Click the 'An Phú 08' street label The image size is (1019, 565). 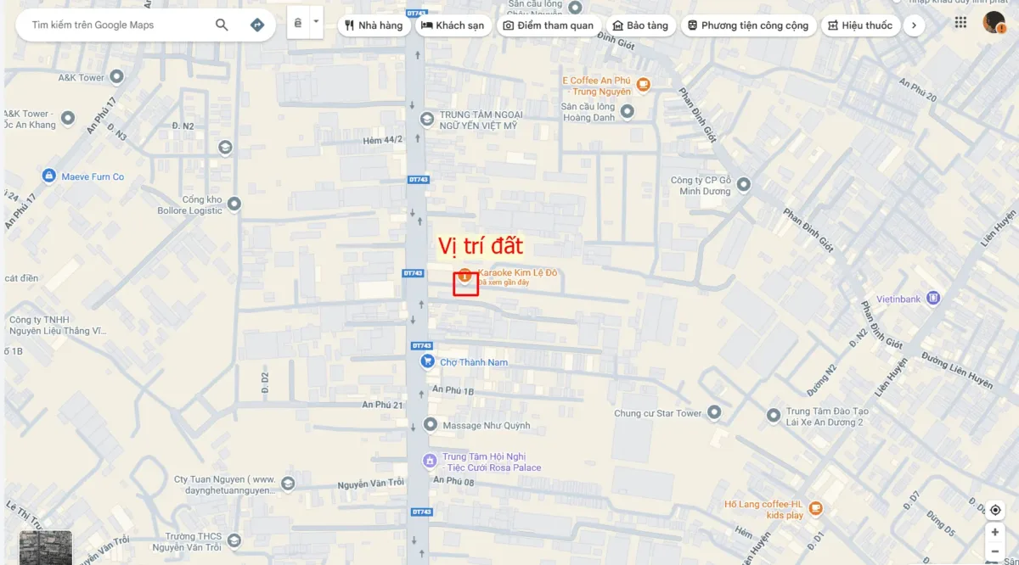pyautogui.click(x=452, y=480)
